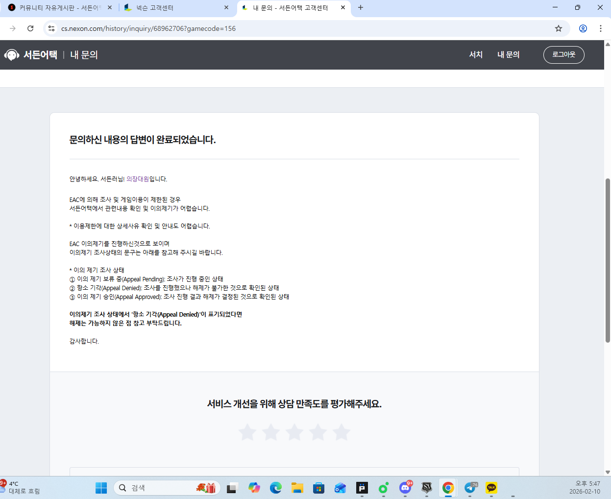611x499 pixels.
Task: Give five-star satisfaction rating
Action: coord(342,432)
